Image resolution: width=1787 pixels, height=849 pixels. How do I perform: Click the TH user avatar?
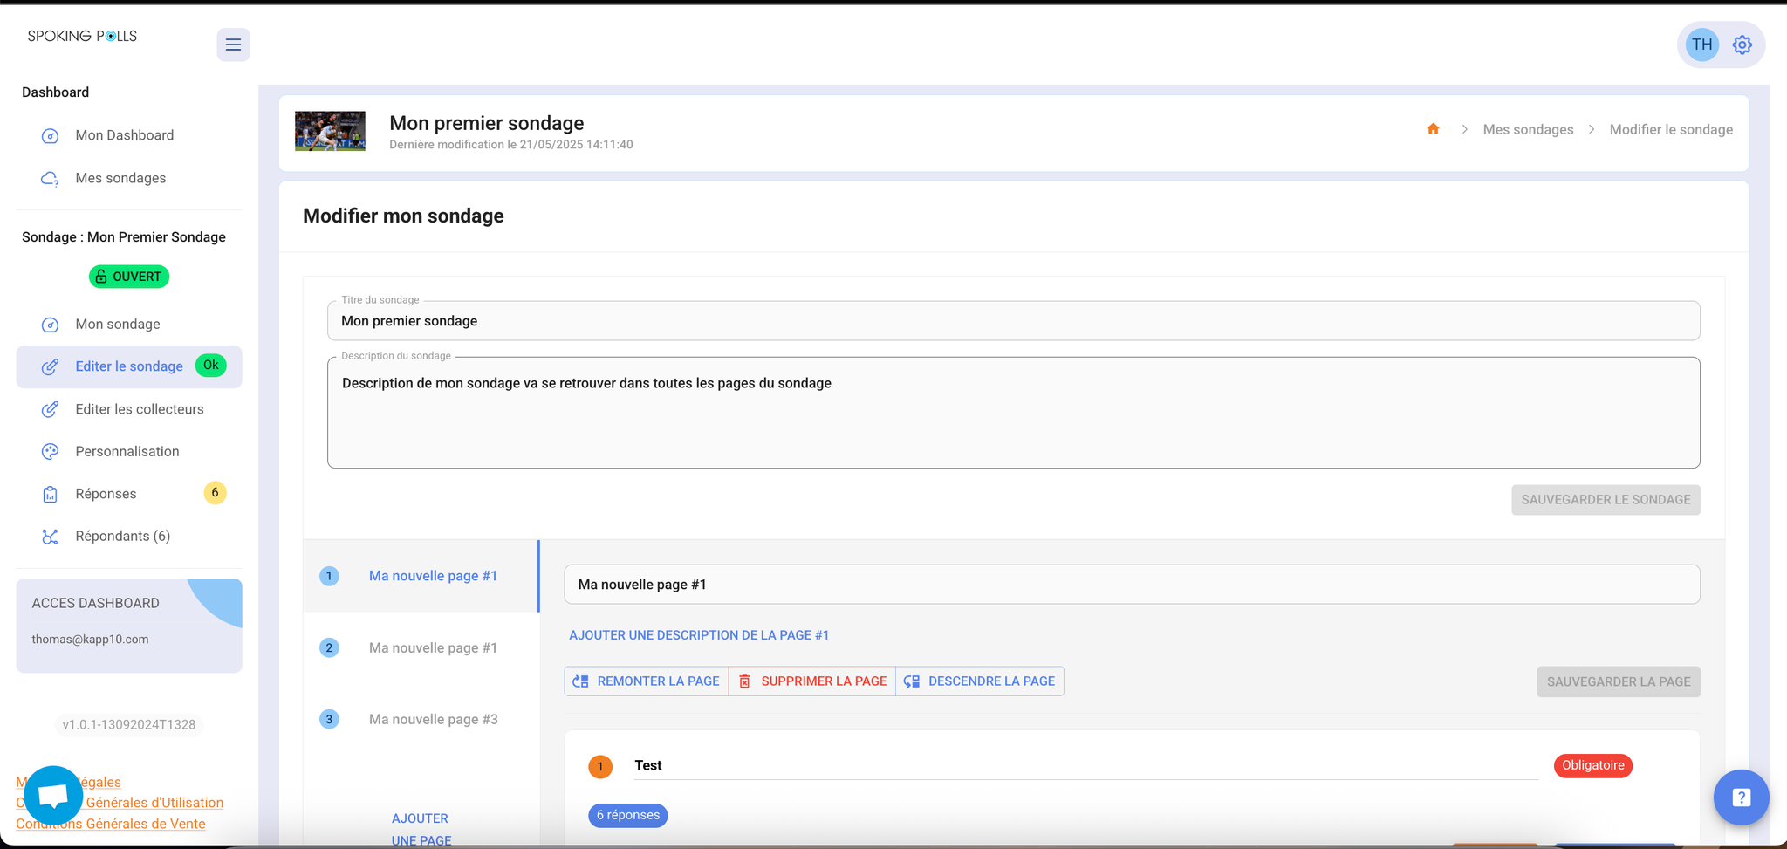(x=1701, y=45)
